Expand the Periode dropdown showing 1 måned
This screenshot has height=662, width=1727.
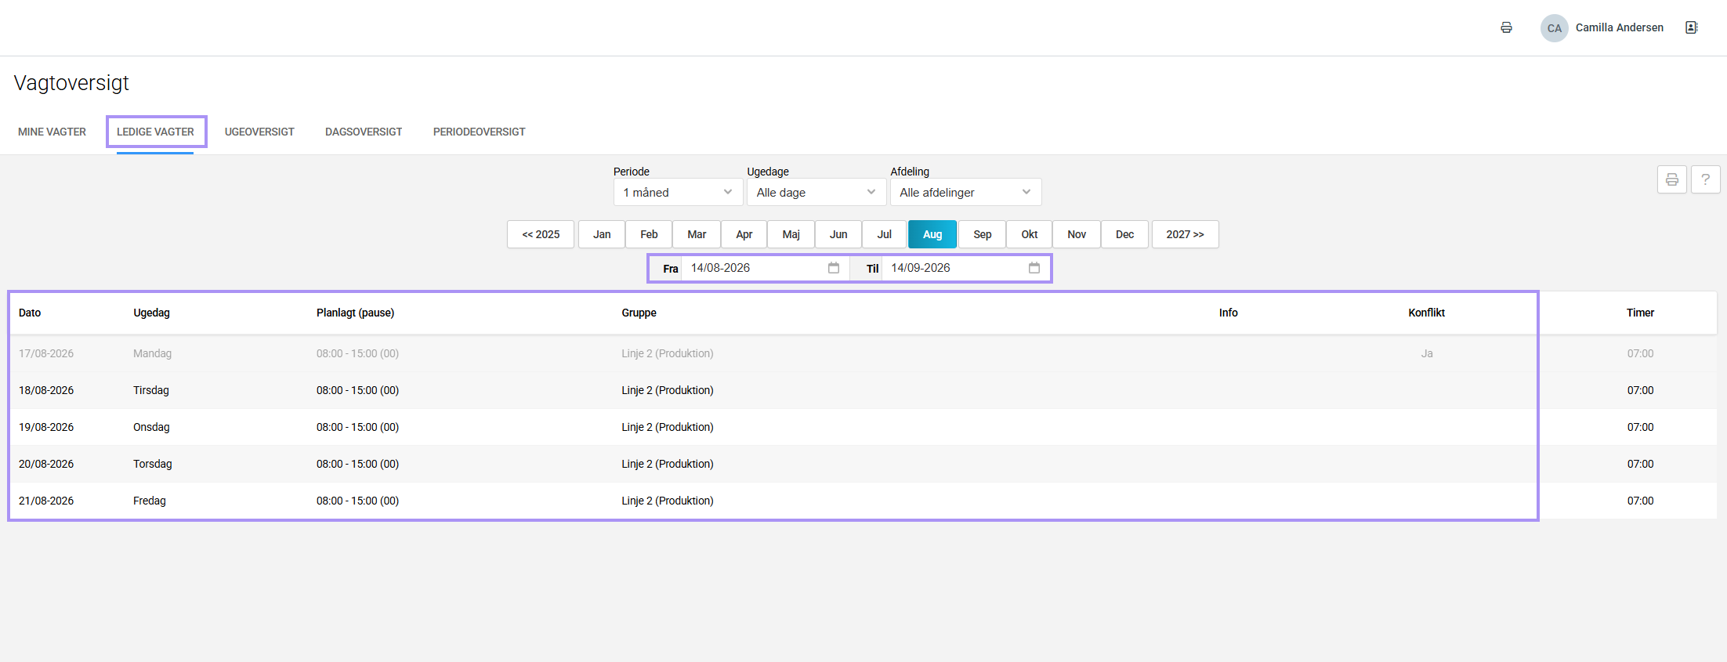pyautogui.click(x=678, y=192)
